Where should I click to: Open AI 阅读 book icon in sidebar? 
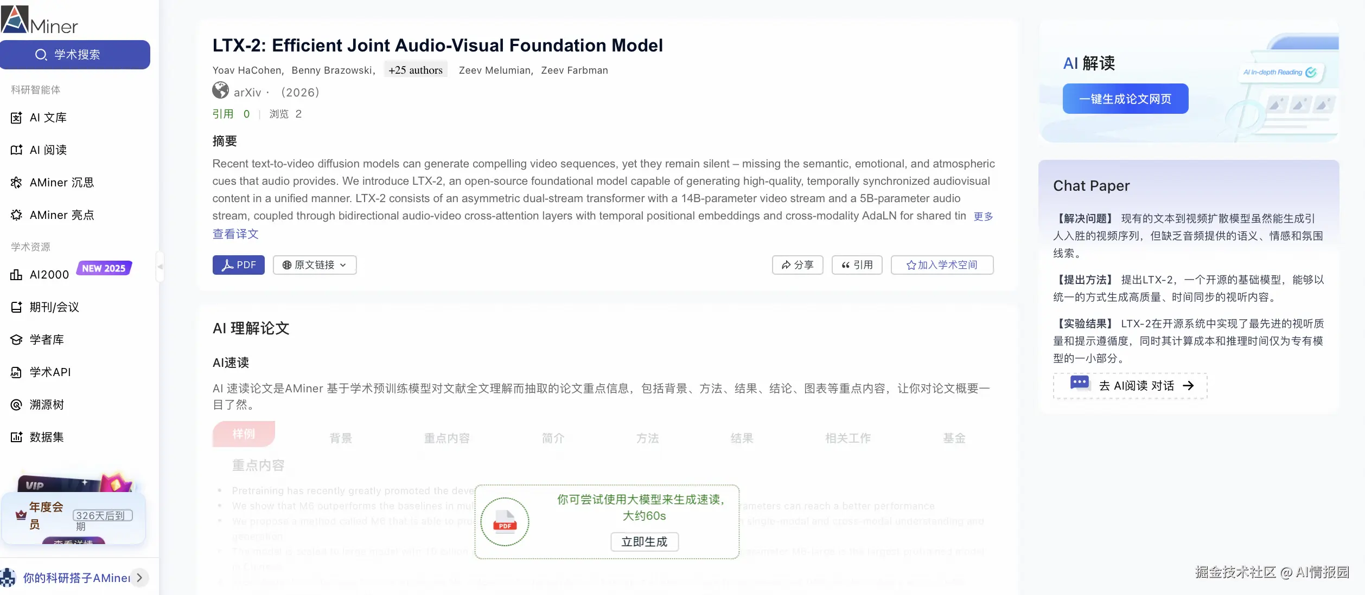(x=16, y=150)
